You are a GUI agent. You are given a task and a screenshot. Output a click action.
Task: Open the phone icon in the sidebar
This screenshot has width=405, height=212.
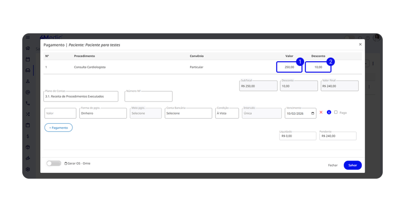pos(28,103)
